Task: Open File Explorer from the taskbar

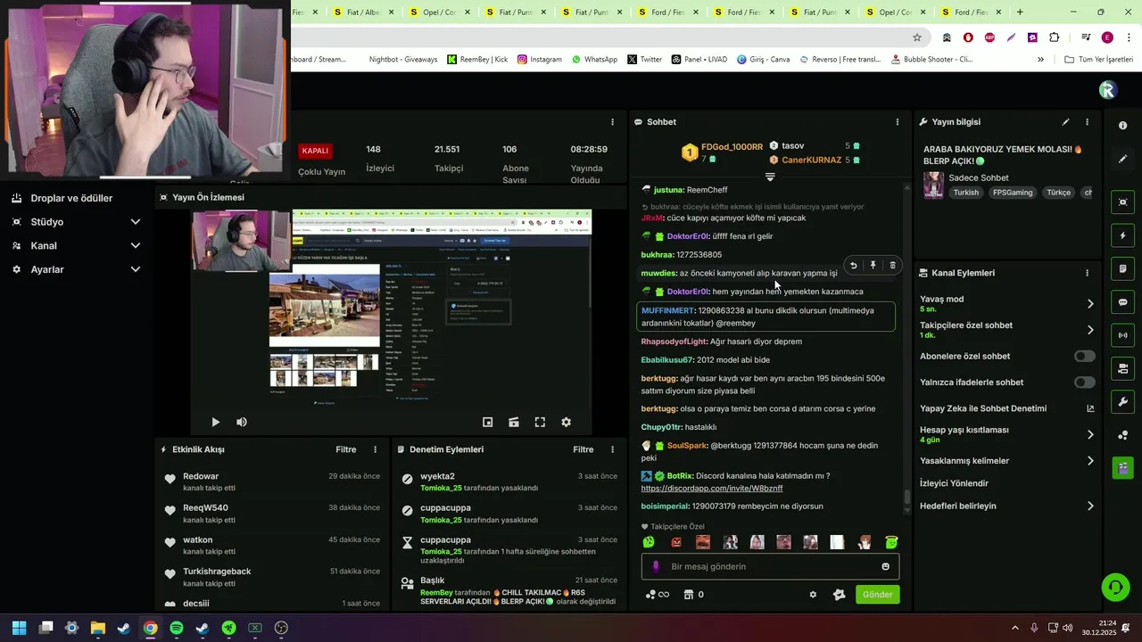Action: pos(98,628)
